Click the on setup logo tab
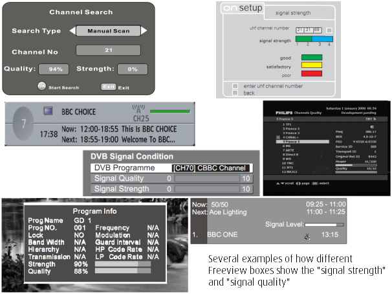This screenshot has width=392, height=294. (243, 8)
